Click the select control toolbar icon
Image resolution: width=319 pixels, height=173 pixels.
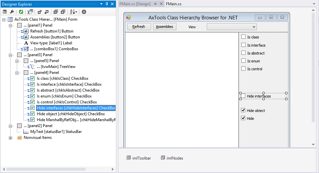click(x=30, y=12)
